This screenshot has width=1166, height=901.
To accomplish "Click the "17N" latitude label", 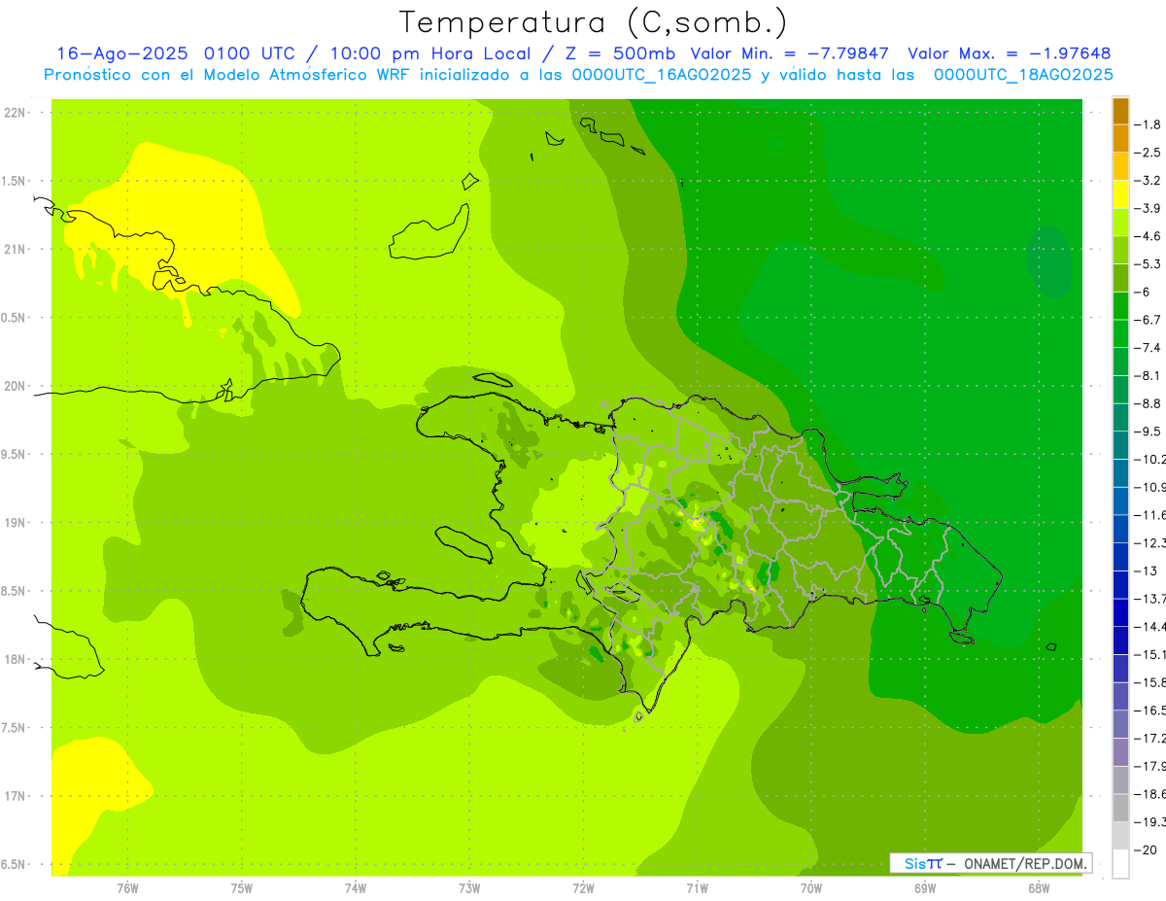I will [16, 796].
